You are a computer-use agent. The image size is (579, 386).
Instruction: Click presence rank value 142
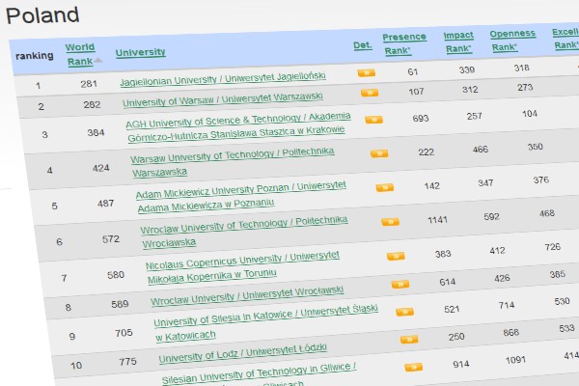click(432, 186)
